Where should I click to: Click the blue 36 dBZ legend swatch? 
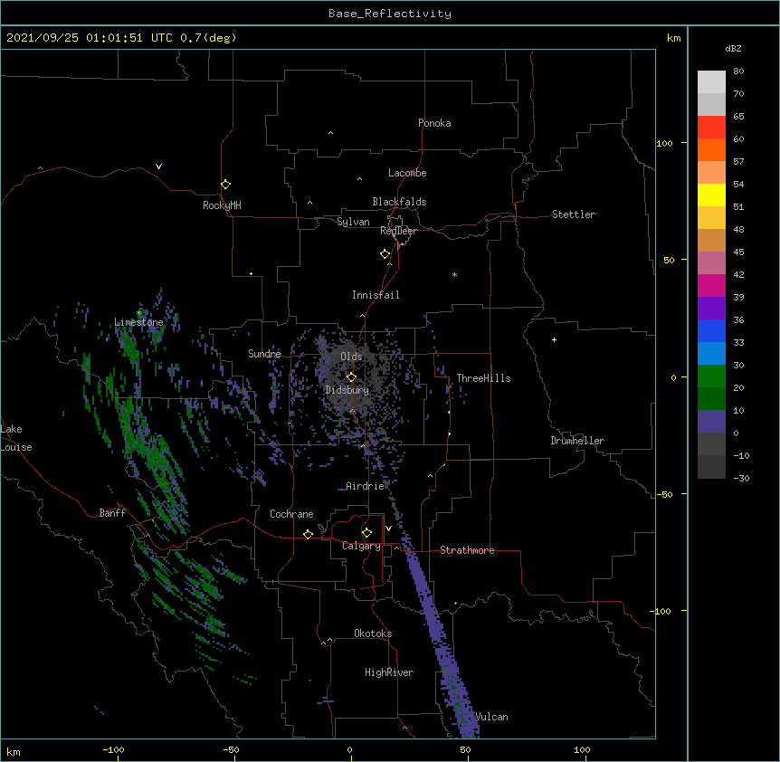(x=711, y=330)
